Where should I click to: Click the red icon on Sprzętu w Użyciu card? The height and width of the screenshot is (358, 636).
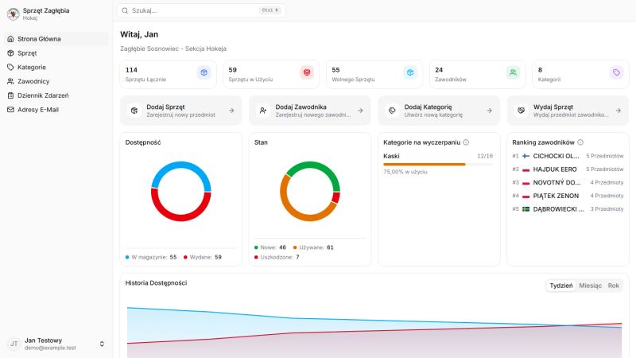coord(307,72)
